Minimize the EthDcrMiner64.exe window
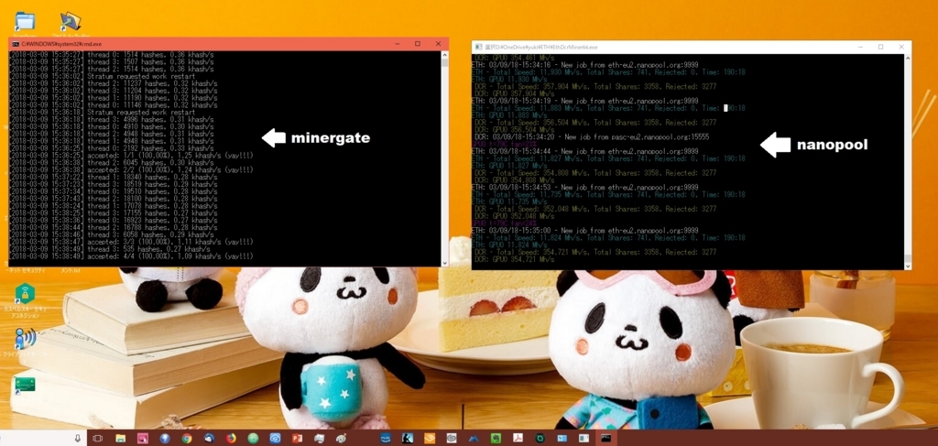 (x=860, y=47)
